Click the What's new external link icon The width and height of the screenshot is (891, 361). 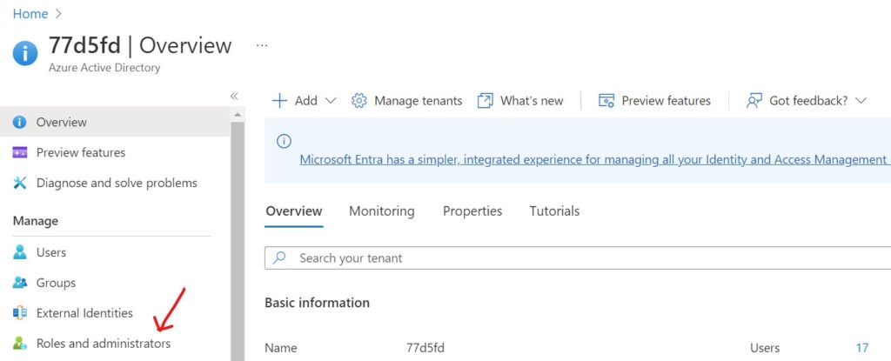[486, 101]
